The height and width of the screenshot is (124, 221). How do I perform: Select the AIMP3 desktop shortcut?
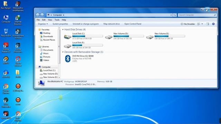(x=6, y=60)
